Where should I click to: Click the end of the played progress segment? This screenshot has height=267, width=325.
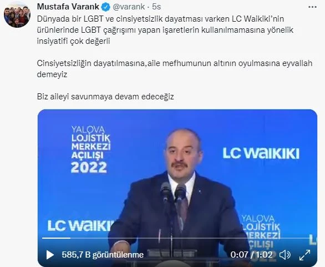click(x=70, y=238)
